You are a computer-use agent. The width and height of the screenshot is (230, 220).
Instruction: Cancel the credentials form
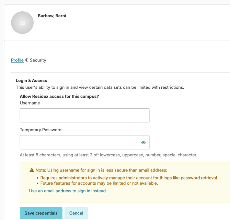pos(76,213)
